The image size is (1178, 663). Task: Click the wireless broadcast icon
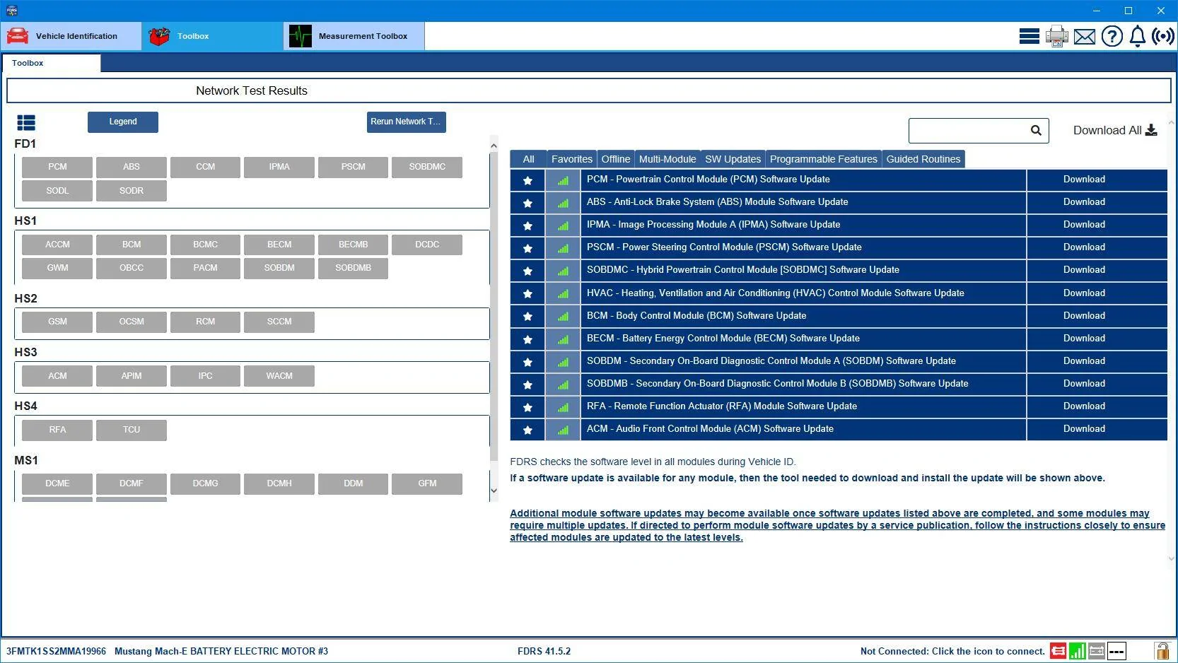point(1163,36)
